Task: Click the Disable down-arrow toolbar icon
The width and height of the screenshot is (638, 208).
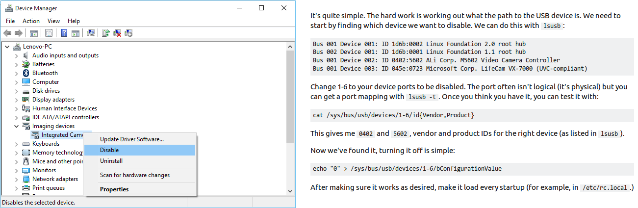Action: [128, 33]
